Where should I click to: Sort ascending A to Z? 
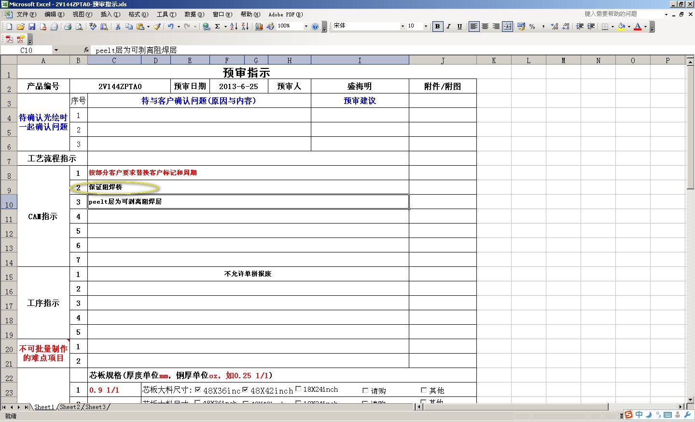(234, 26)
